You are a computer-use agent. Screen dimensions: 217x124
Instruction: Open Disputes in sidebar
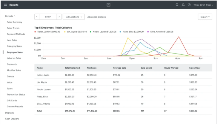coord(10,113)
